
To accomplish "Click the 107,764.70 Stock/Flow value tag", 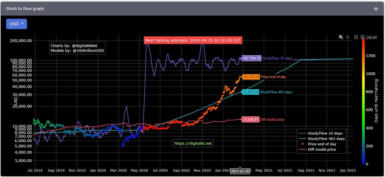I will pos(251,58).
